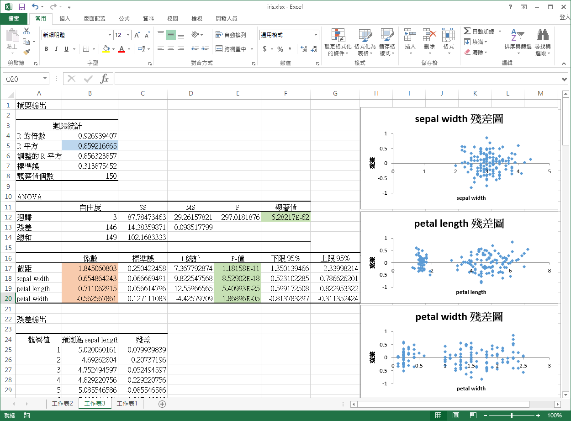Switch to the 插入 (Insert) ribbon tab
Screen dimensions: 571x421
65,19
